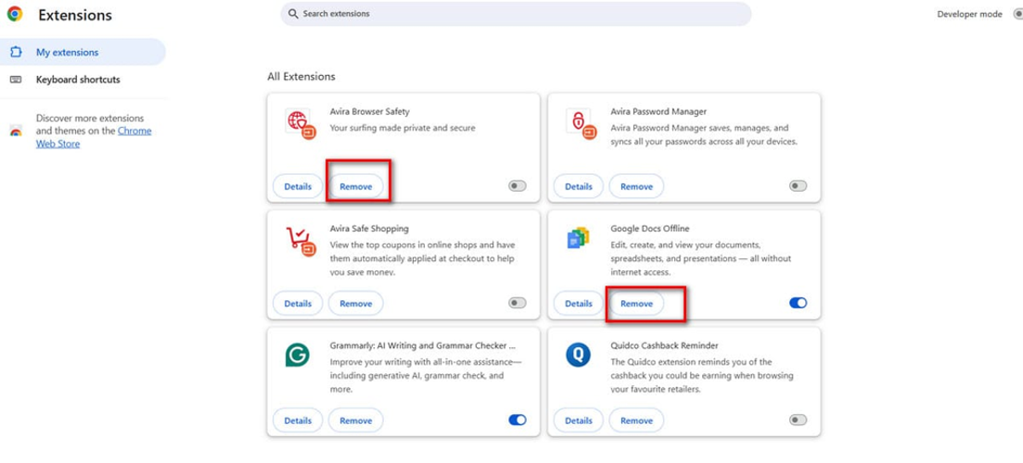Screen dimensions: 1023x463
Task: Remove the Avira Browser Safety extension
Action: click(x=356, y=186)
